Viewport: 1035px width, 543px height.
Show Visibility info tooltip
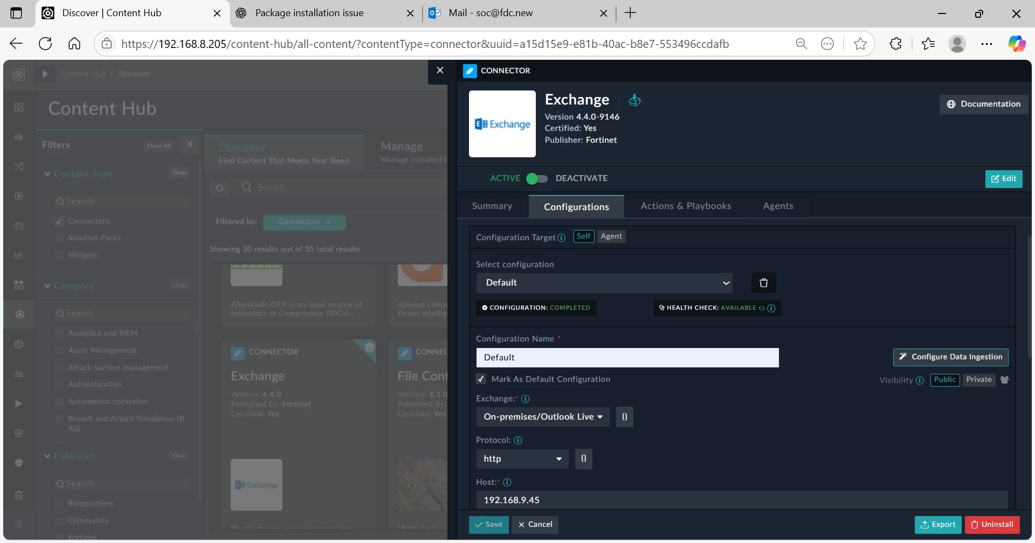tap(920, 380)
